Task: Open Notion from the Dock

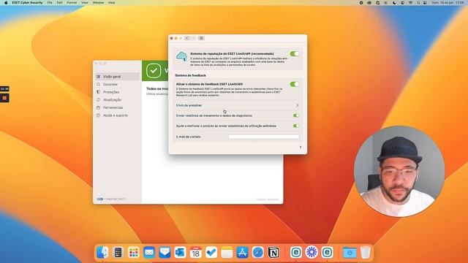Action: [x=273, y=253]
